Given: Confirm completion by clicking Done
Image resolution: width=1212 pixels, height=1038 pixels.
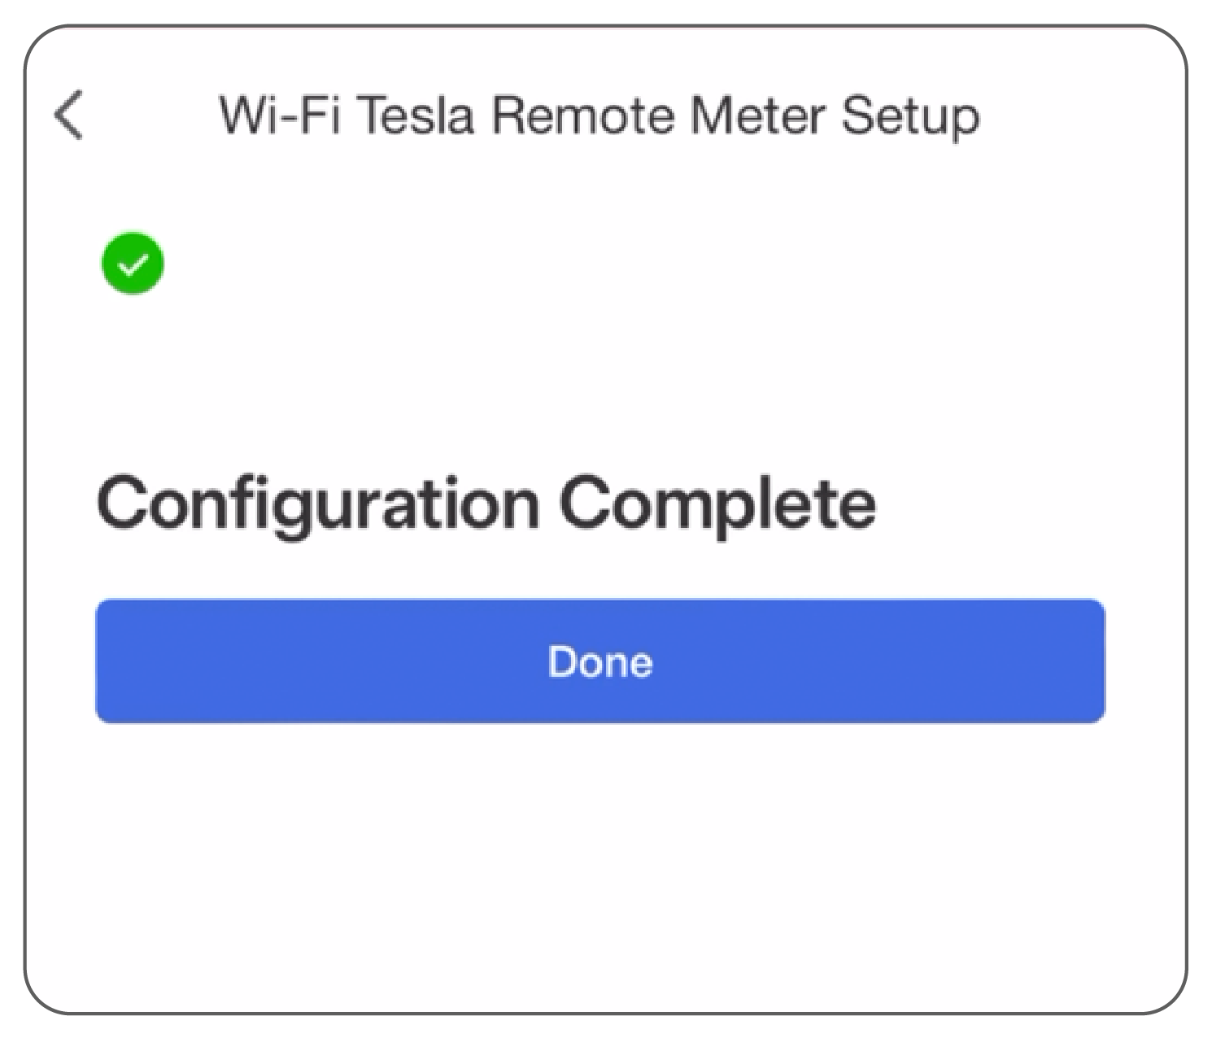Looking at the screenshot, I should point(600,661).
